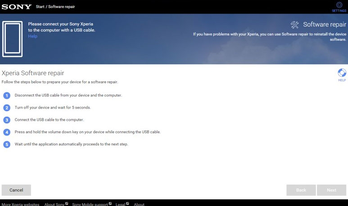This screenshot has height=206, width=348.
Task: Click the step 2 number circle
Action: pos(7,108)
